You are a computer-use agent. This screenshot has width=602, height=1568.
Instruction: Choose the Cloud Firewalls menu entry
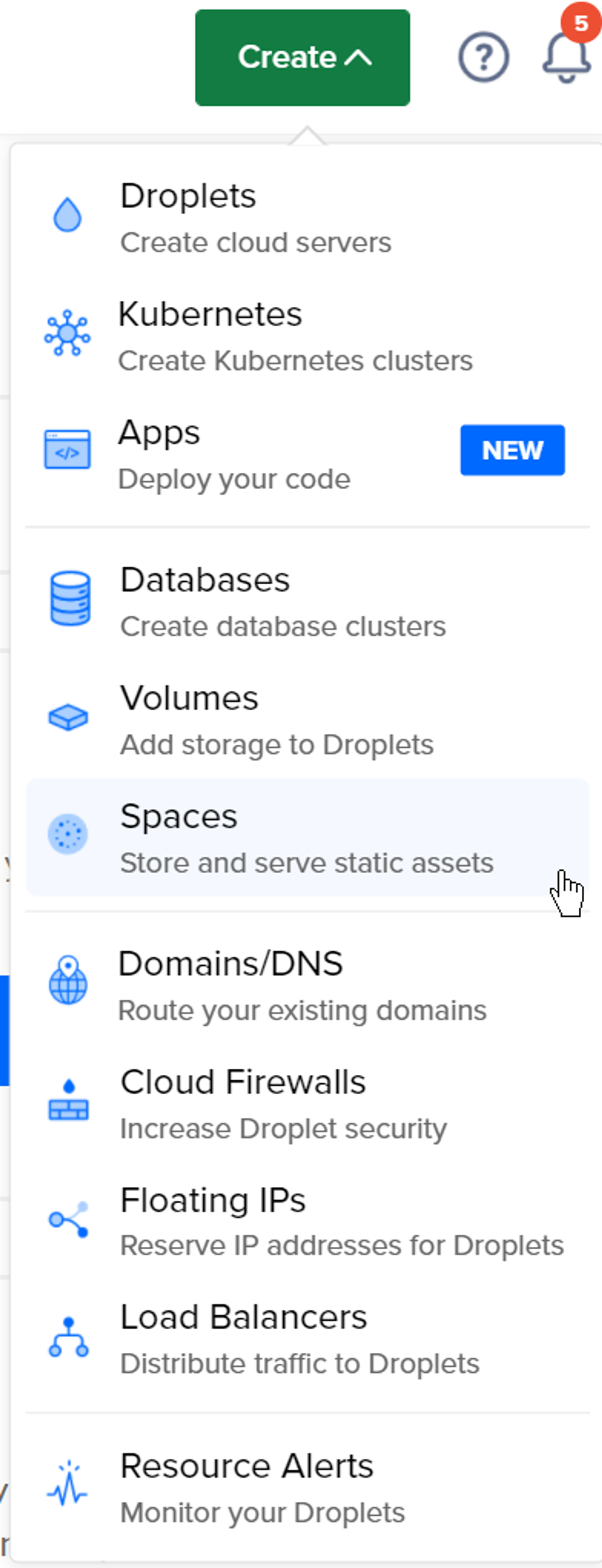pyautogui.click(x=307, y=1104)
